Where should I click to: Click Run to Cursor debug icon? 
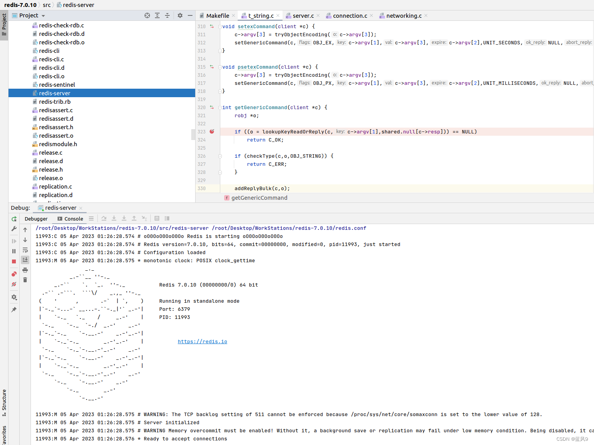pyautogui.click(x=144, y=218)
